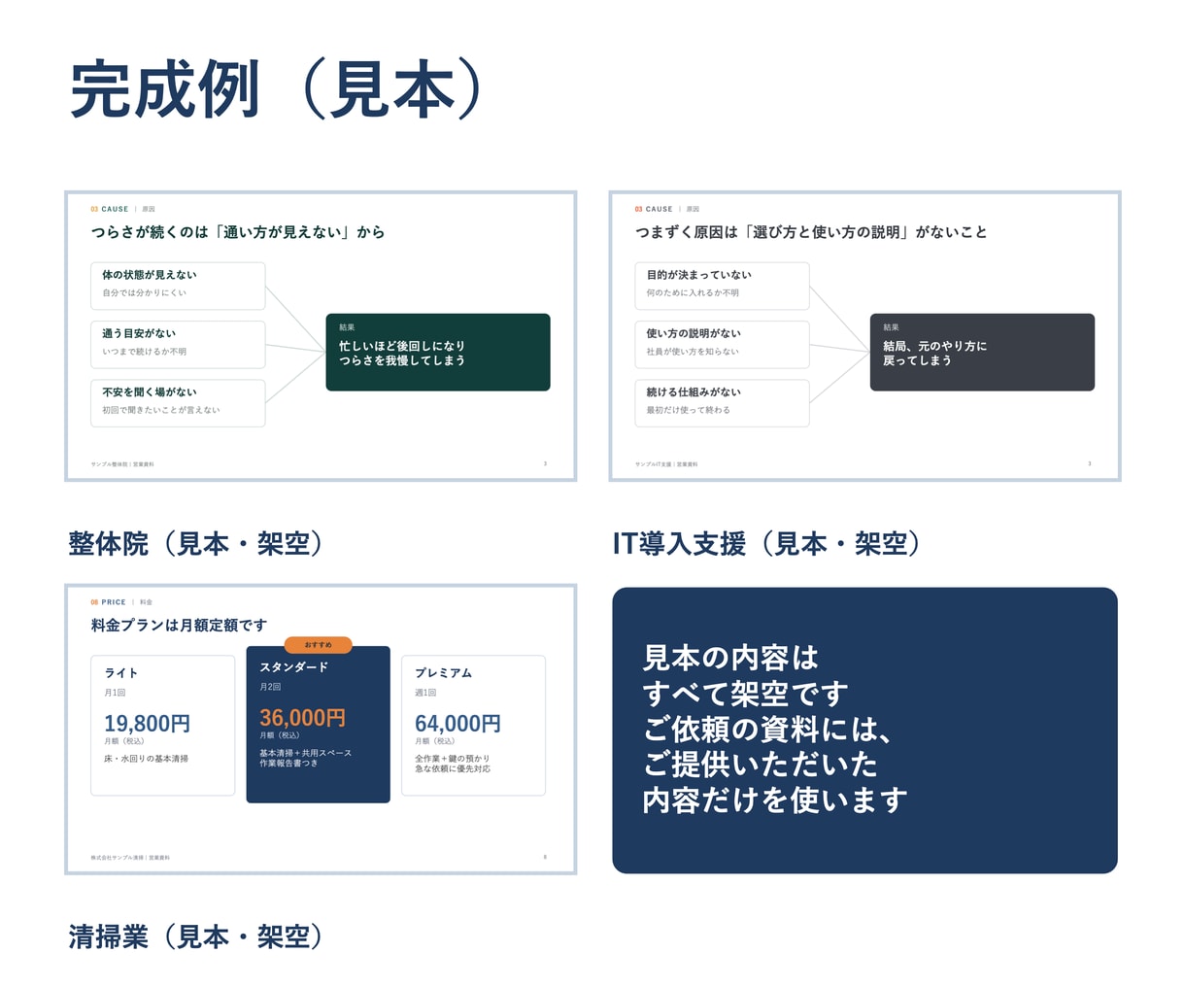This screenshot has height=987, width=1185.
Task: Click サンプル整体院 footer text
Action: coord(122,464)
